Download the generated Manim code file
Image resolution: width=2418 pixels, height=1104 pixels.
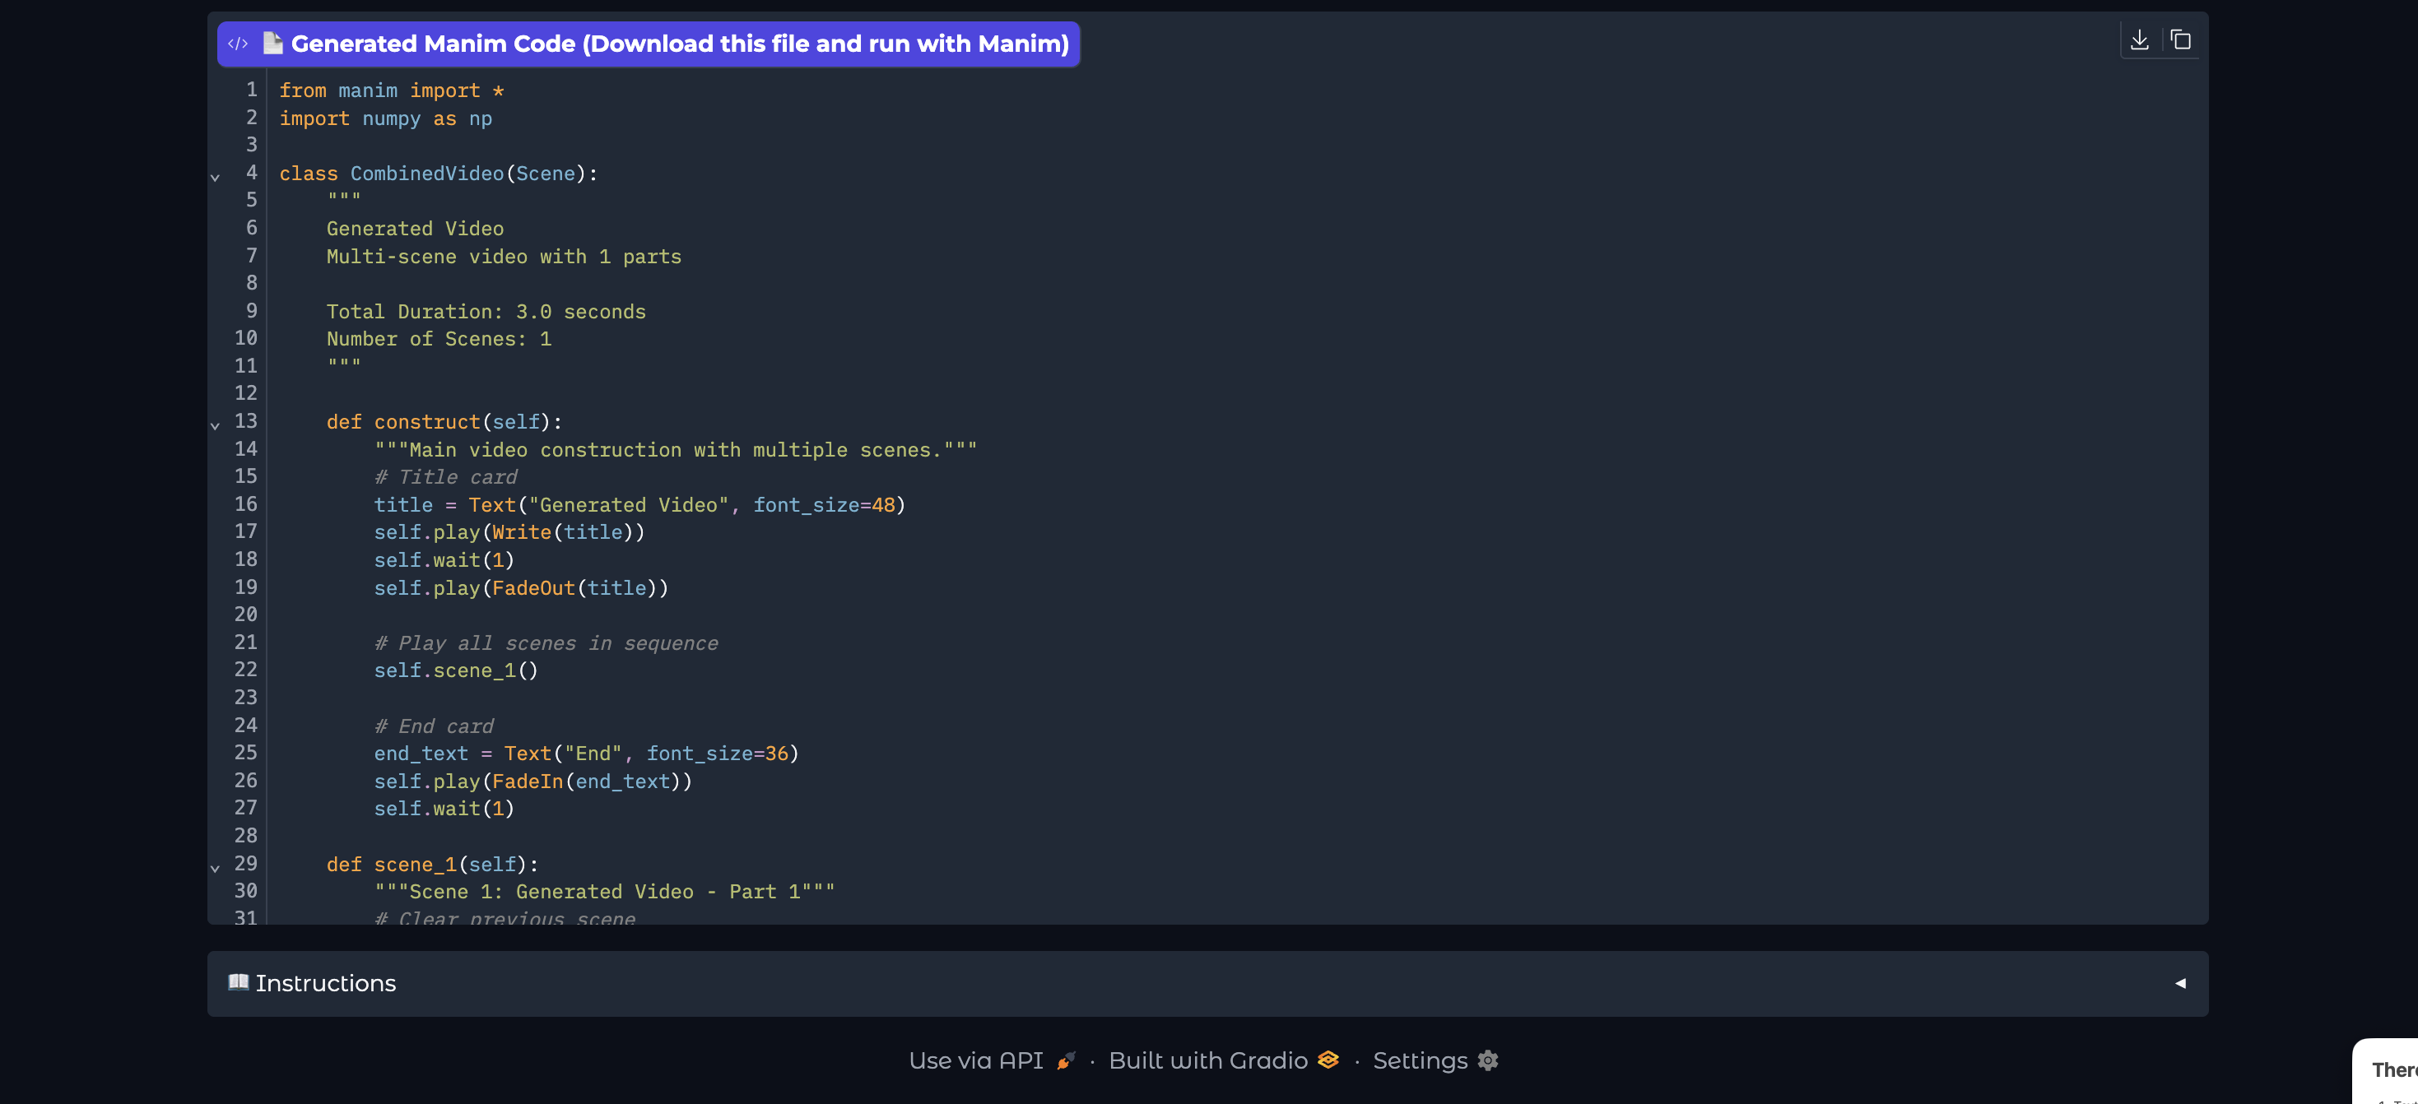tap(2139, 40)
